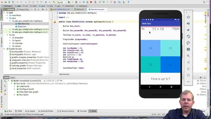Open the Terminal tool window tab
The width and height of the screenshot is (211, 119).
[82, 111]
